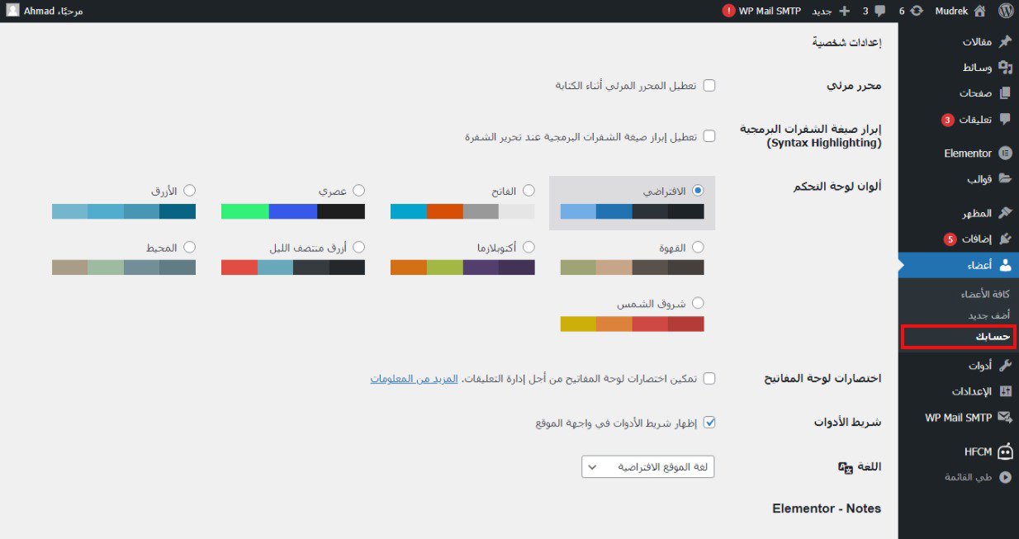Enable تعطيل المحرر المرئي checkbox
This screenshot has height=539, width=1019.
709,85
